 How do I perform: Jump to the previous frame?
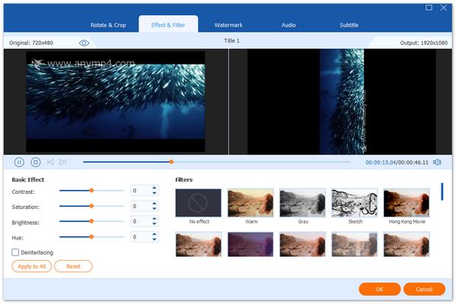[50, 162]
